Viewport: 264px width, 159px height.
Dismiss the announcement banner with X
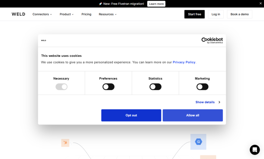tap(260, 4)
